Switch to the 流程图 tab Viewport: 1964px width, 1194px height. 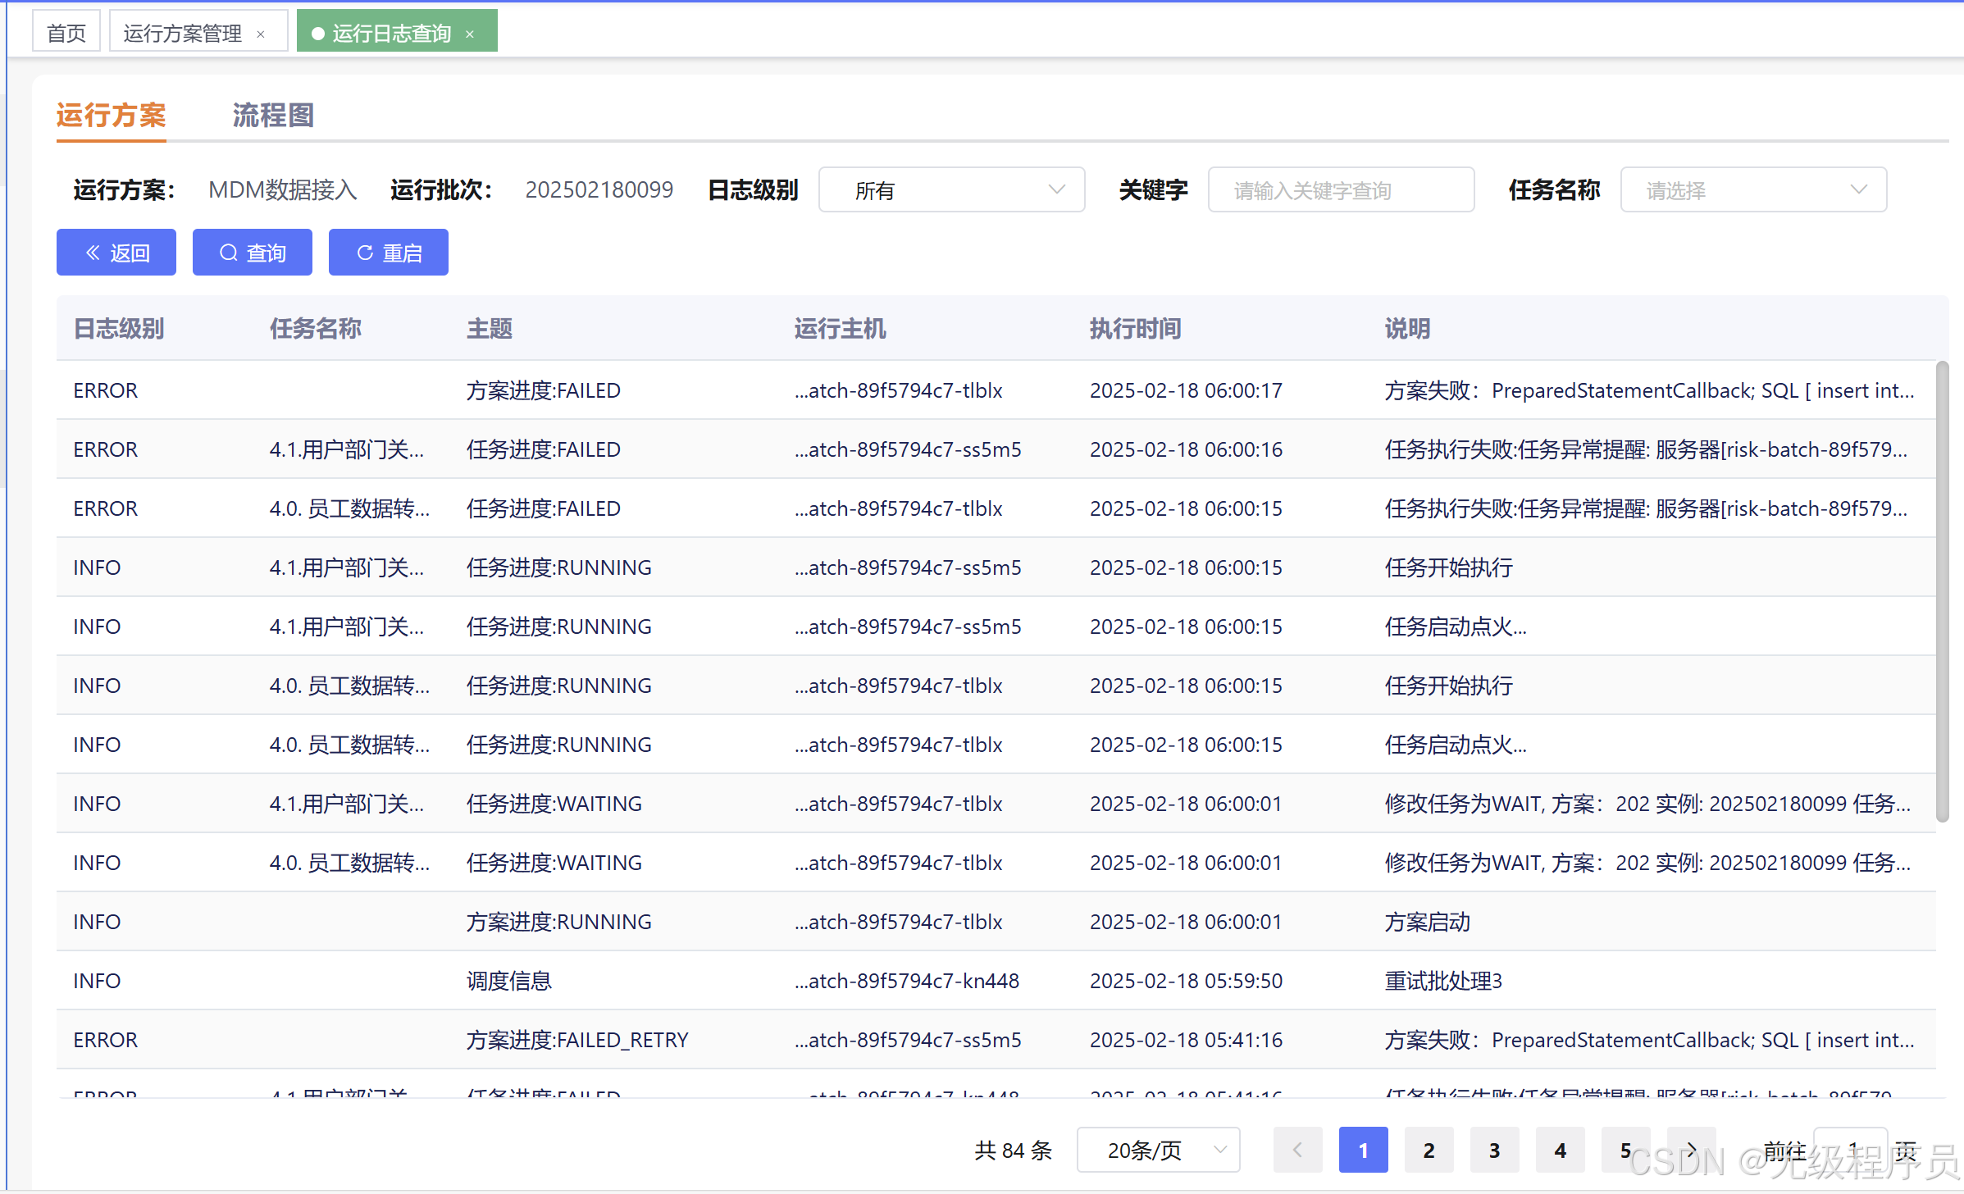[273, 116]
